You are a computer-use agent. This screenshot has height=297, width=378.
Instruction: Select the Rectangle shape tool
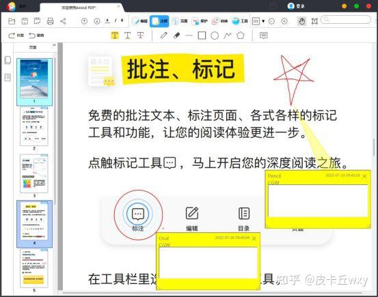(202, 36)
